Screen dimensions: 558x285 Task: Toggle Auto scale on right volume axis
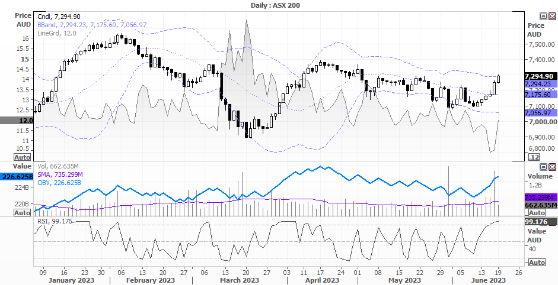point(537,213)
